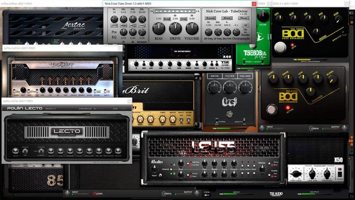Viewport: 355px width, 200px height.
Task: Flip the Poweramp power switch on the X50
Action: (340, 173)
